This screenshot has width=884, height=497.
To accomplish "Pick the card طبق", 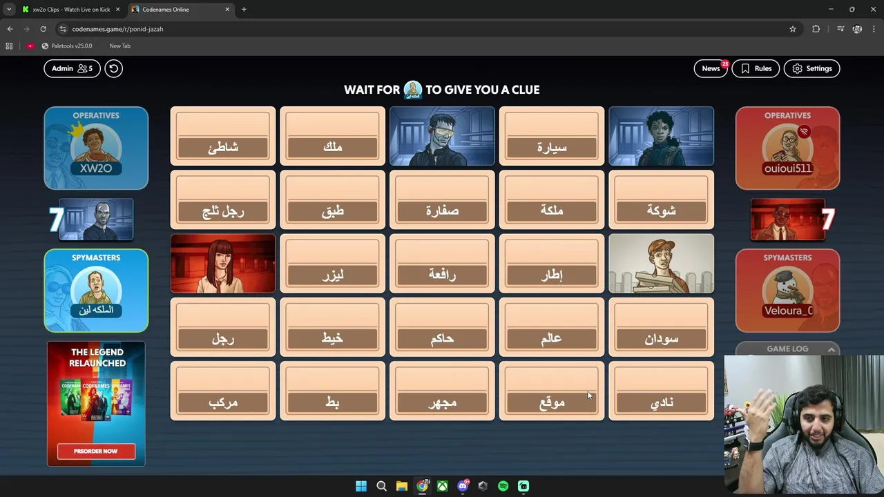I will click(332, 199).
